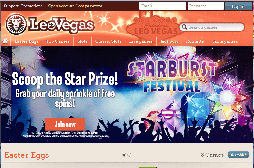The width and height of the screenshot is (254, 168).
Task: Go to Live games section
Action: [x=141, y=41]
